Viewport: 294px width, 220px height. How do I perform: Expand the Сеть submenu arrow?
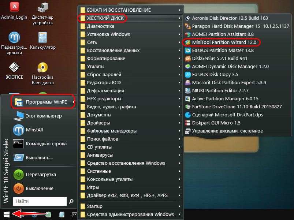click(179, 42)
